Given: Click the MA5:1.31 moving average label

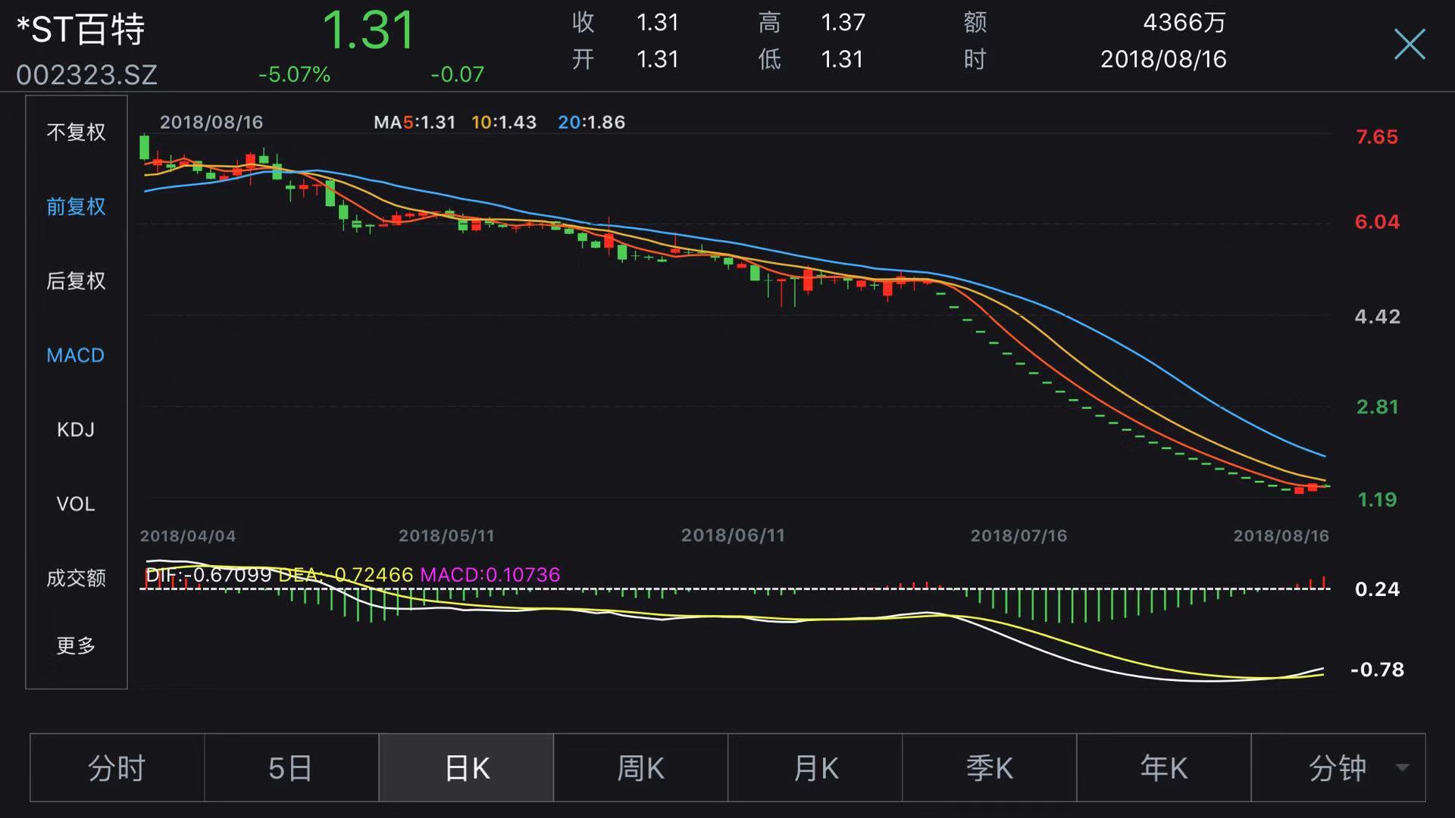Looking at the screenshot, I should 415,122.
